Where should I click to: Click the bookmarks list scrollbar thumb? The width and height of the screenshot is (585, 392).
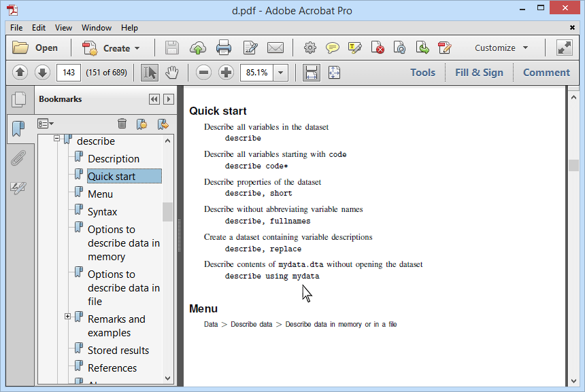(167, 212)
